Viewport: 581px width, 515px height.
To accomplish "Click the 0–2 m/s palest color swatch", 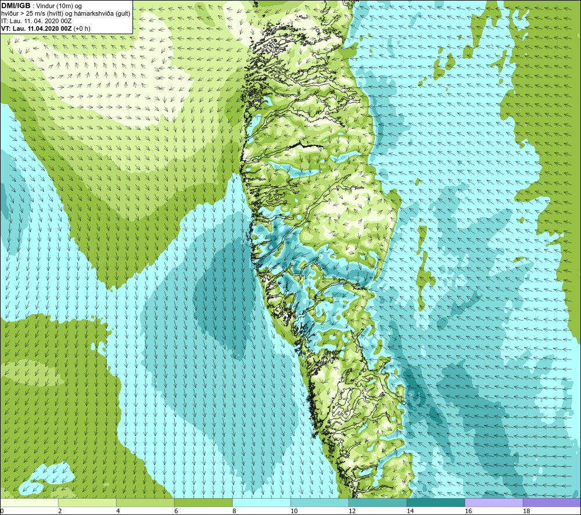I will tap(29, 502).
